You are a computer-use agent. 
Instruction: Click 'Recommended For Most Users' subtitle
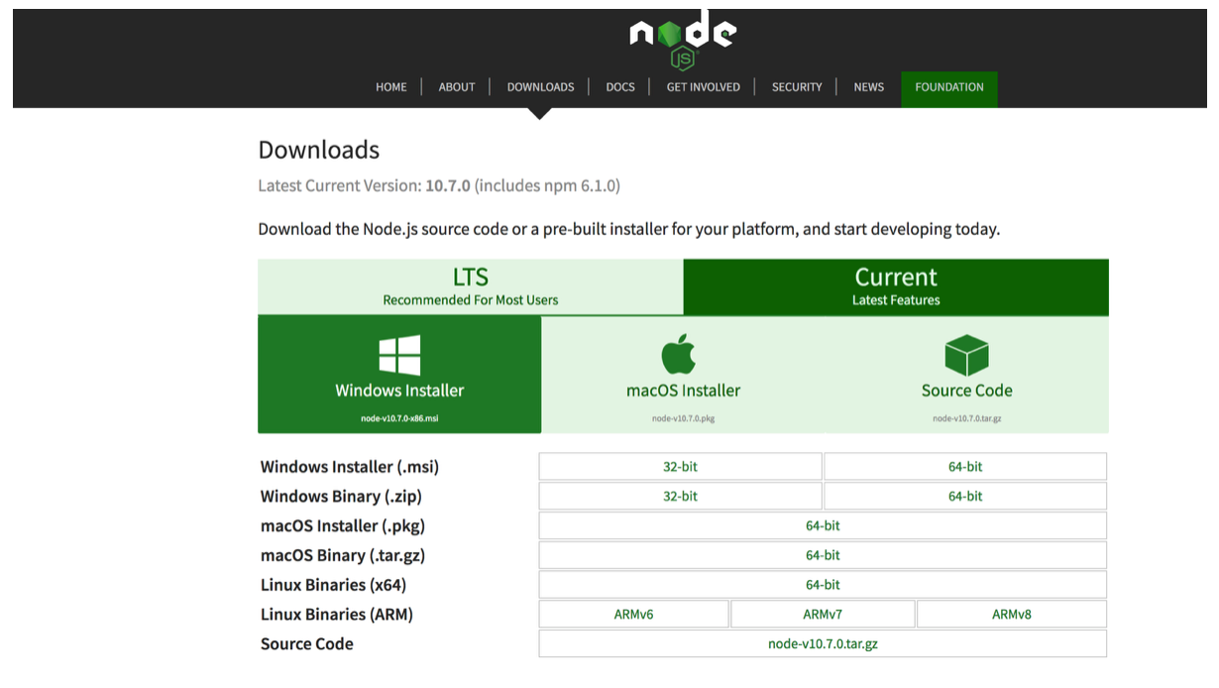[471, 300]
